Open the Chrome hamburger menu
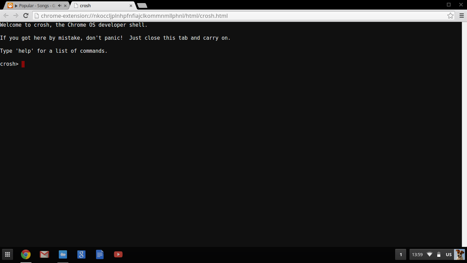Image resolution: width=467 pixels, height=263 pixels. click(461, 16)
